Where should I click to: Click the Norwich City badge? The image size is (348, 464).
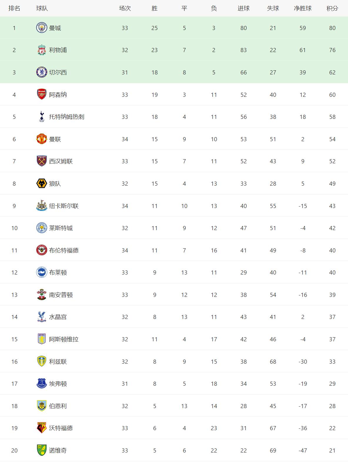41,450
